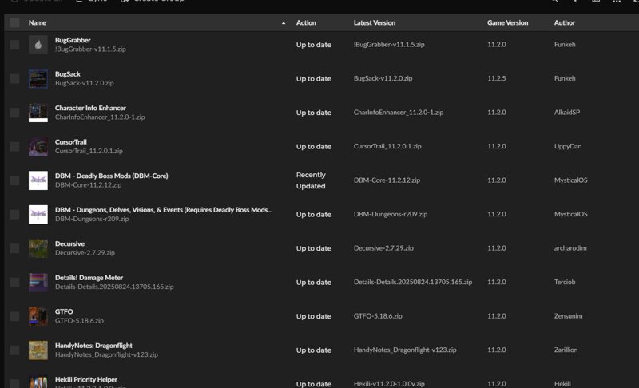Image resolution: width=639 pixels, height=388 pixels.
Task: Check the Character Info Enhancer row checkbox
Action: [14, 113]
